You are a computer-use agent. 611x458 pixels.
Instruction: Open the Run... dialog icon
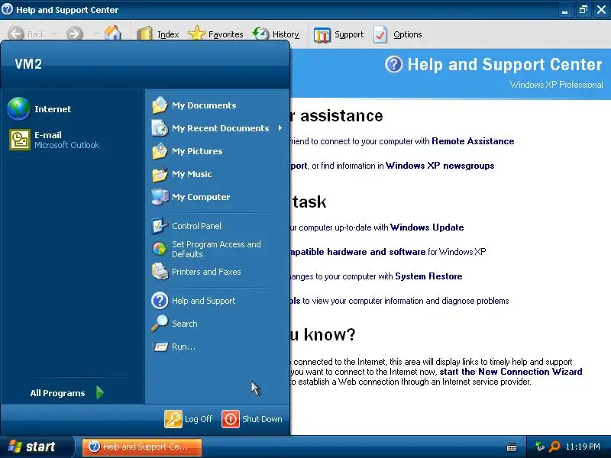point(160,347)
